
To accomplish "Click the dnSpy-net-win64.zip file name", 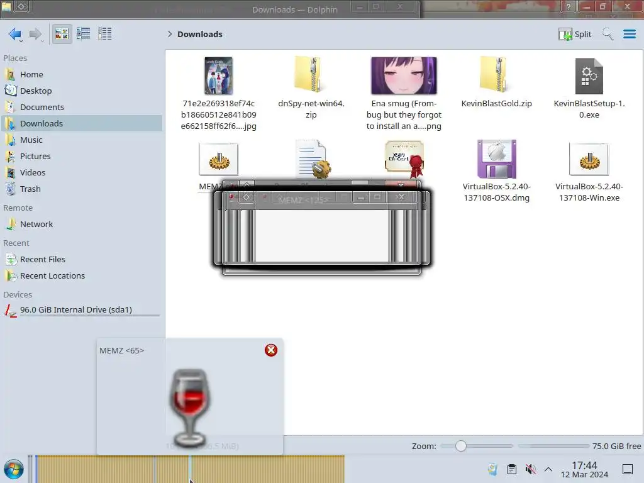I will (x=311, y=109).
